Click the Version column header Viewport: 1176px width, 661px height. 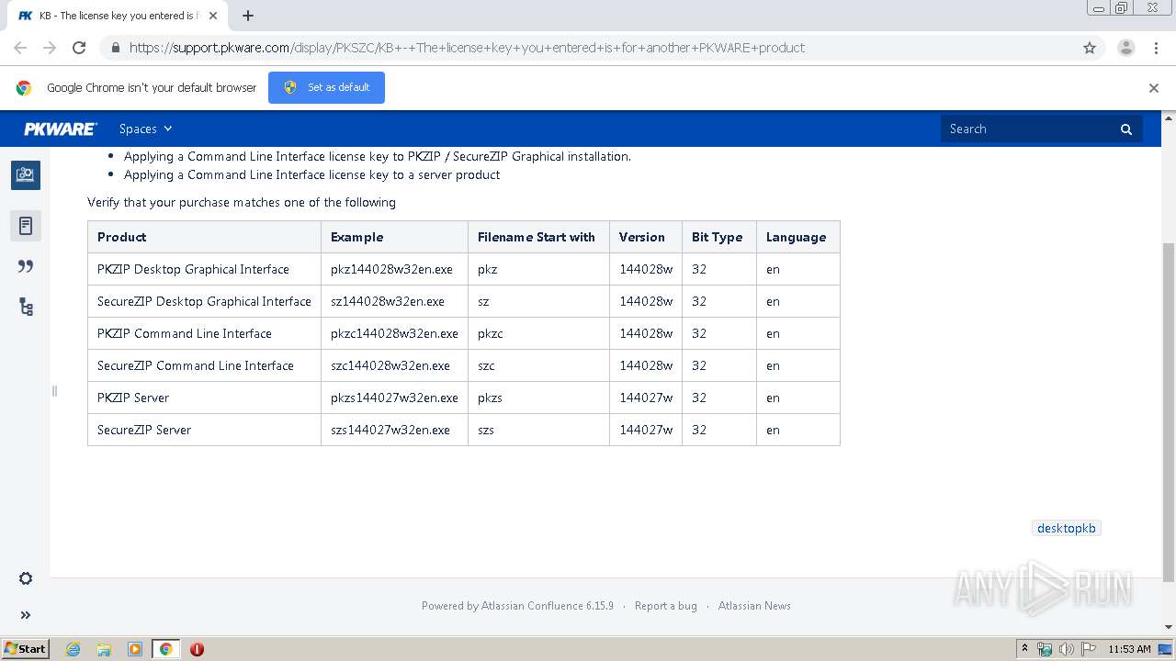[646, 237]
